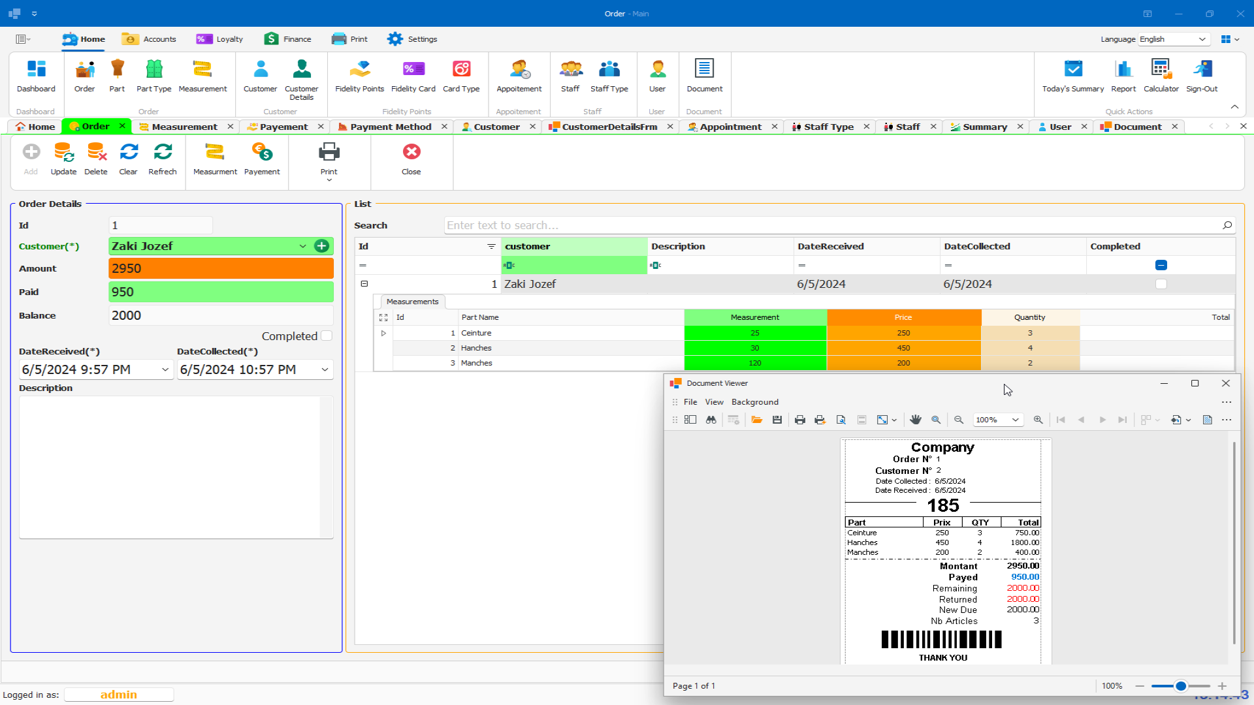This screenshot has height=705, width=1254.
Task: Check the Completed box for Zaki Jozef row
Action: [x=1161, y=284]
